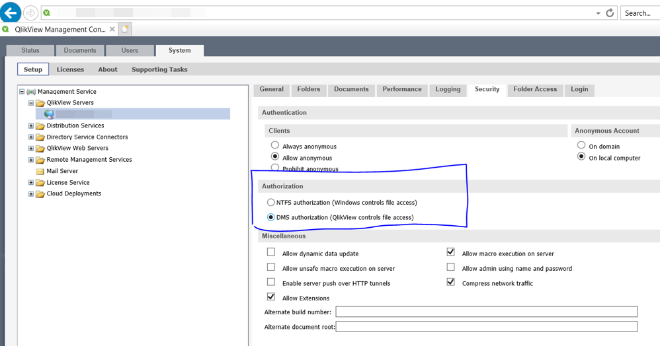Go back with the browser back arrow

coord(11,12)
